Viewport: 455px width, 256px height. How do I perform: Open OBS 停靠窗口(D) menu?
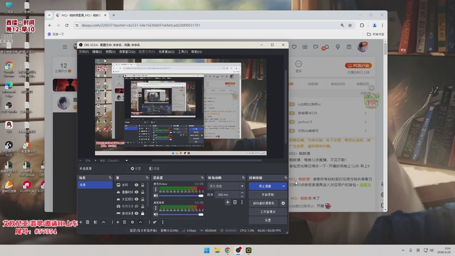coord(127,52)
